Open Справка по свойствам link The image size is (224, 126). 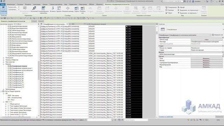pos(166,117)
